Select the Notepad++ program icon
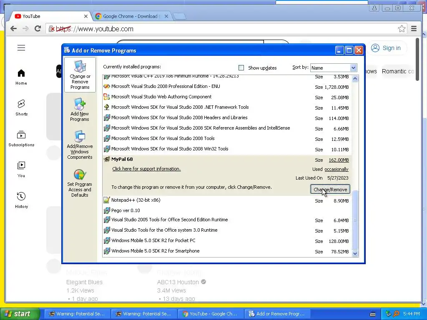 107,200
